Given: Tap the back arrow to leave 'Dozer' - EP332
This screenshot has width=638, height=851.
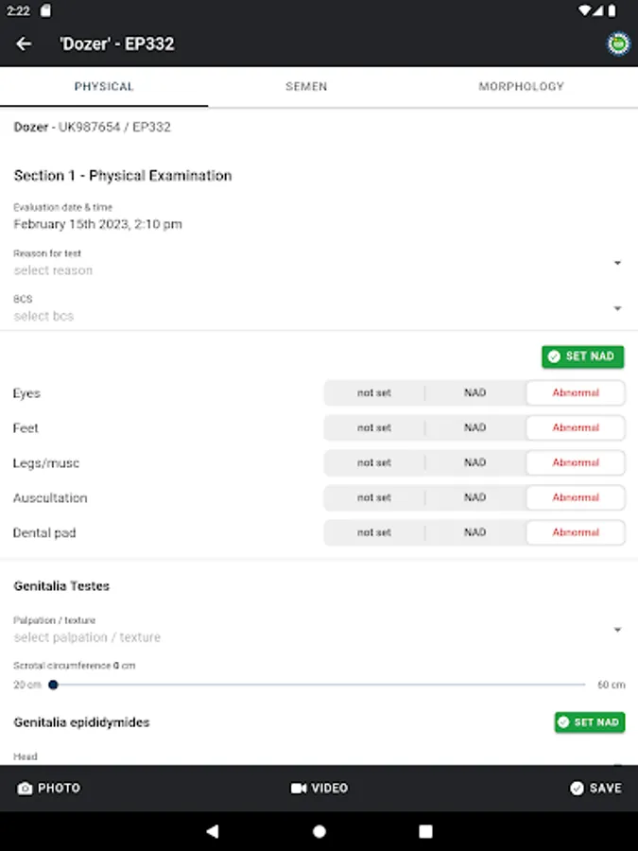Looking at the screenshot, I should pyautogui.click(x=24, y=43).
